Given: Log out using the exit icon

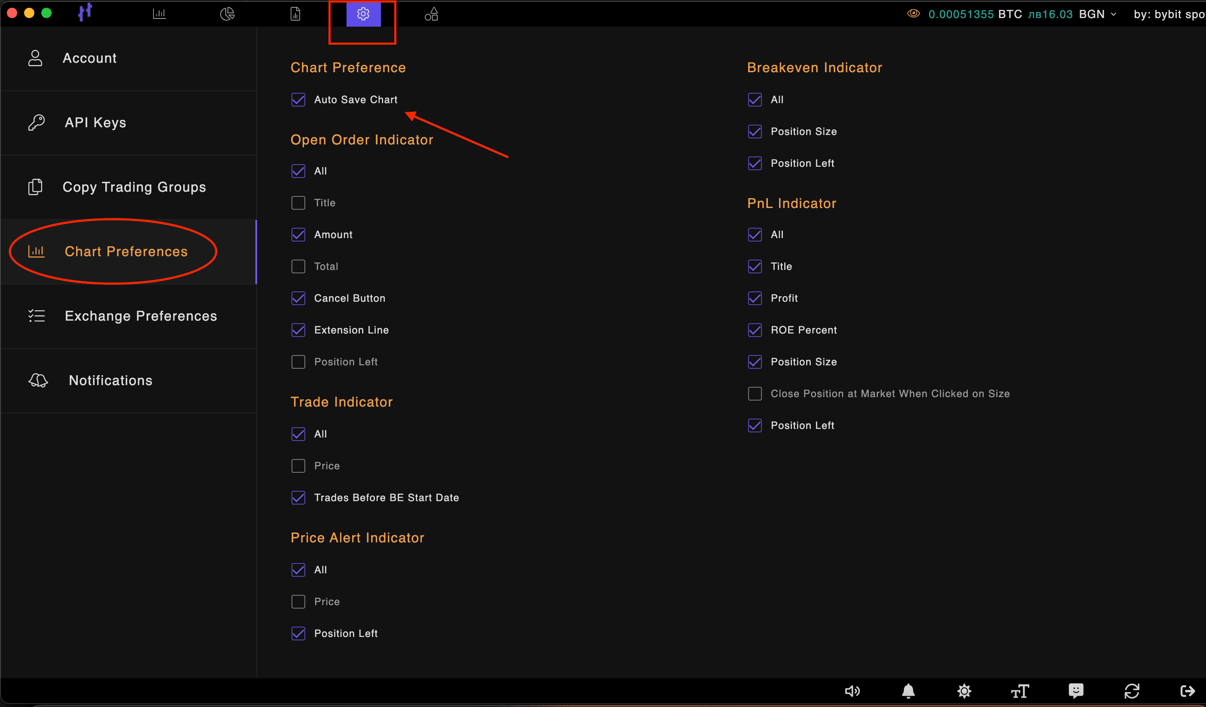Looking at the screenshot, I should (x=1188, y=691).
